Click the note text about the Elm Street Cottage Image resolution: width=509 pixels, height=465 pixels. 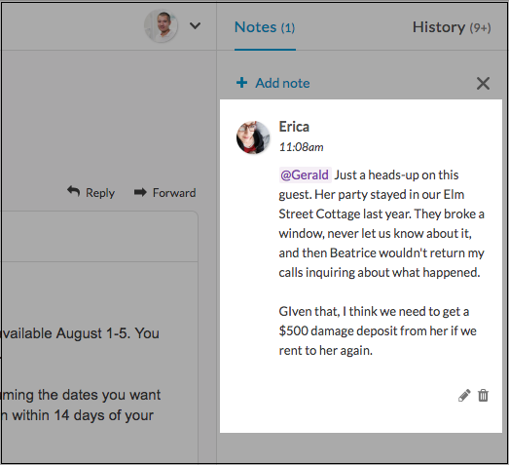coord(382,223)
